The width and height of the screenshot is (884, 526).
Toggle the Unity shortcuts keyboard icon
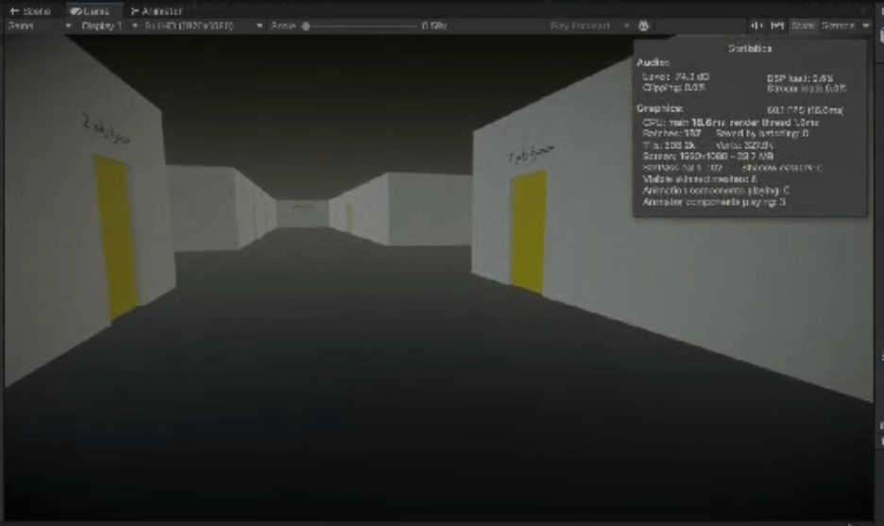pos(777,25)
